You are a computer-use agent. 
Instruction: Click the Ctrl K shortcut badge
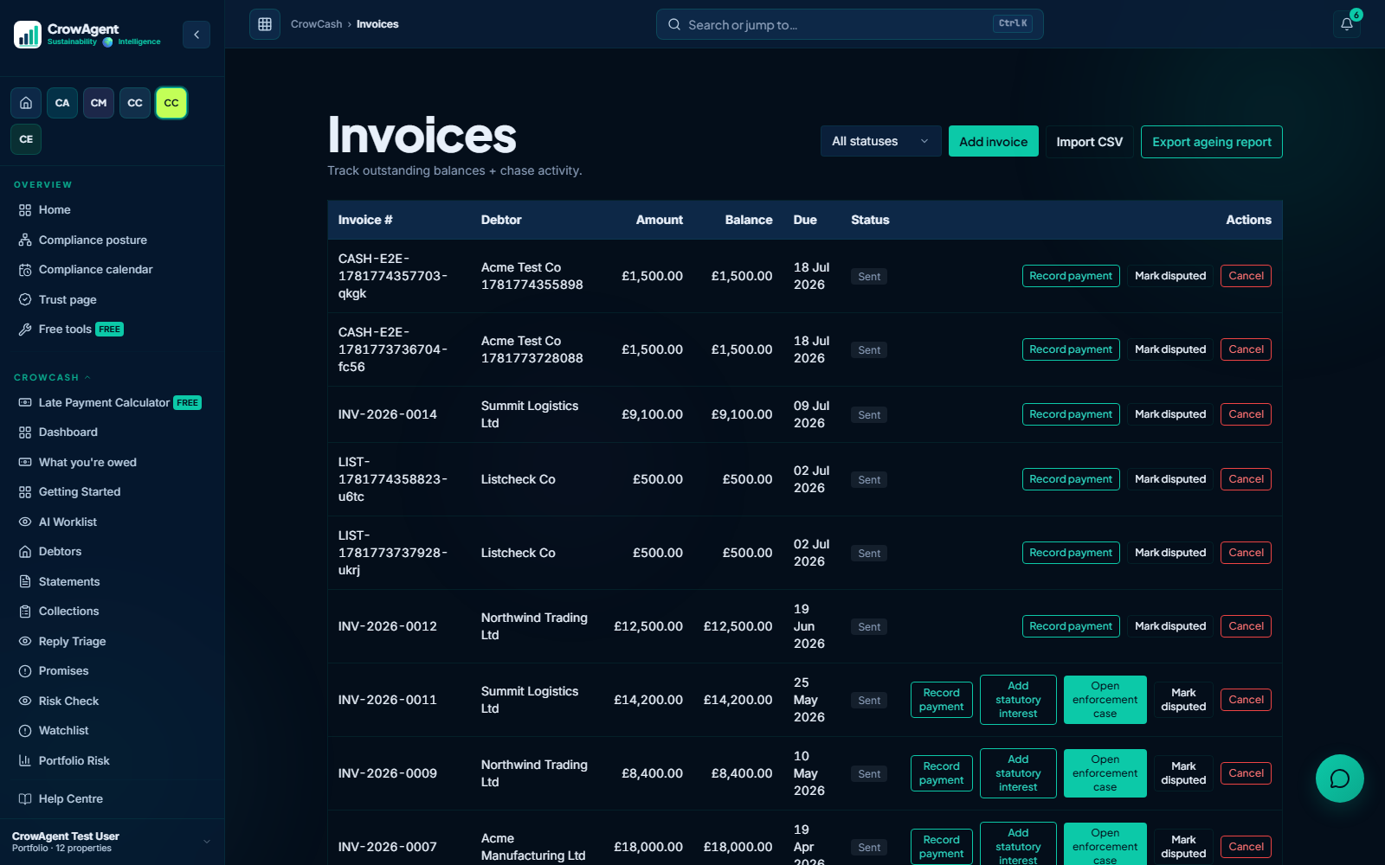[x=1013, y=24]
